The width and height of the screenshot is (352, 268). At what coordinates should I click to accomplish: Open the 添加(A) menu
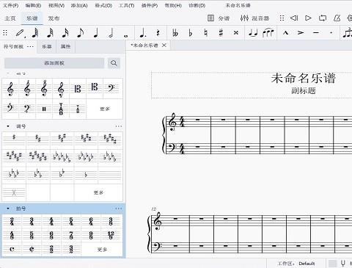point(79,5)
